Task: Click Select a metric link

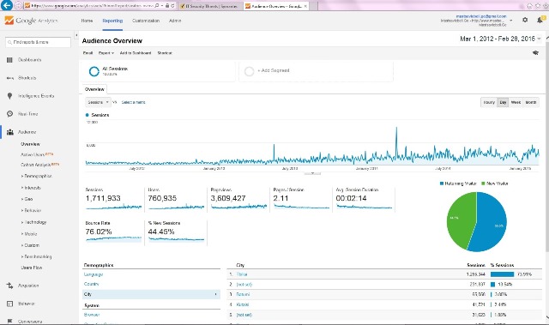Action: [133, 102]
